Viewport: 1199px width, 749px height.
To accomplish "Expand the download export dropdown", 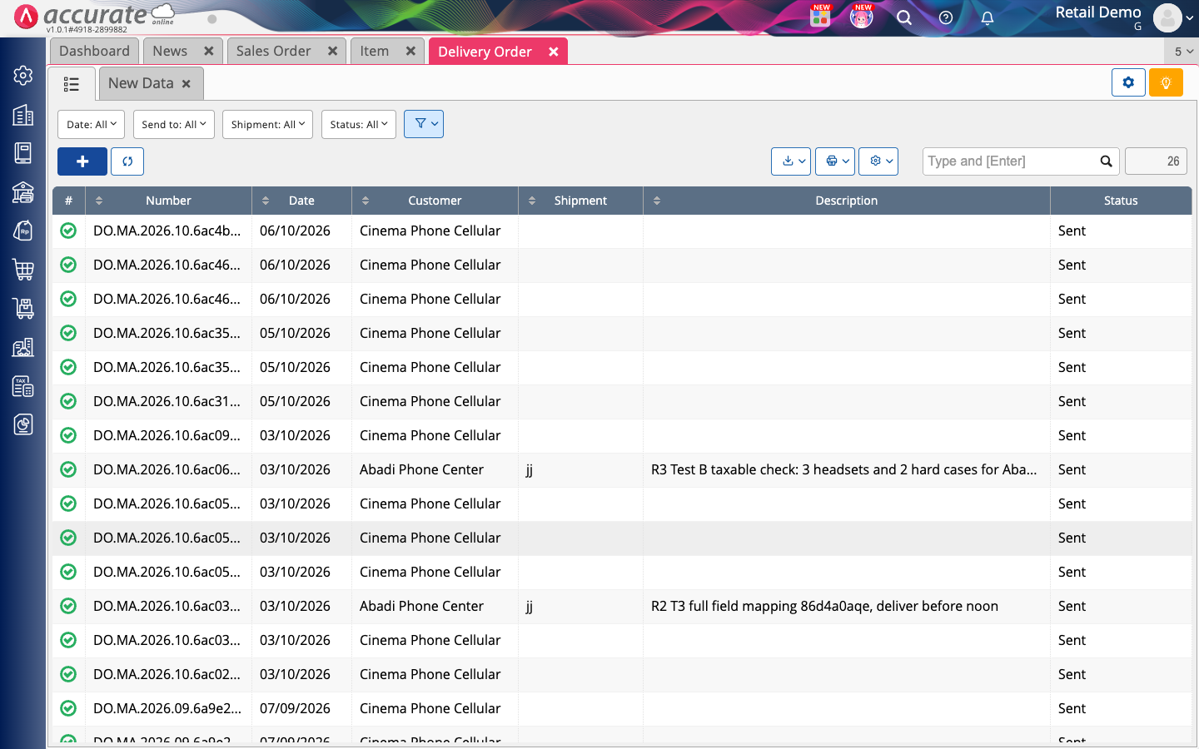I will pyautogui.click(x=791, y=161).
